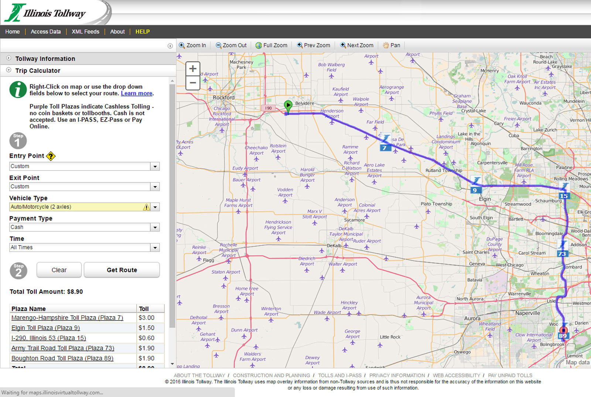The width and height of the screenshot is (591, 397).
Task: Click the Plaza 15 toll marker on map
Action: (x=564, y=191)
